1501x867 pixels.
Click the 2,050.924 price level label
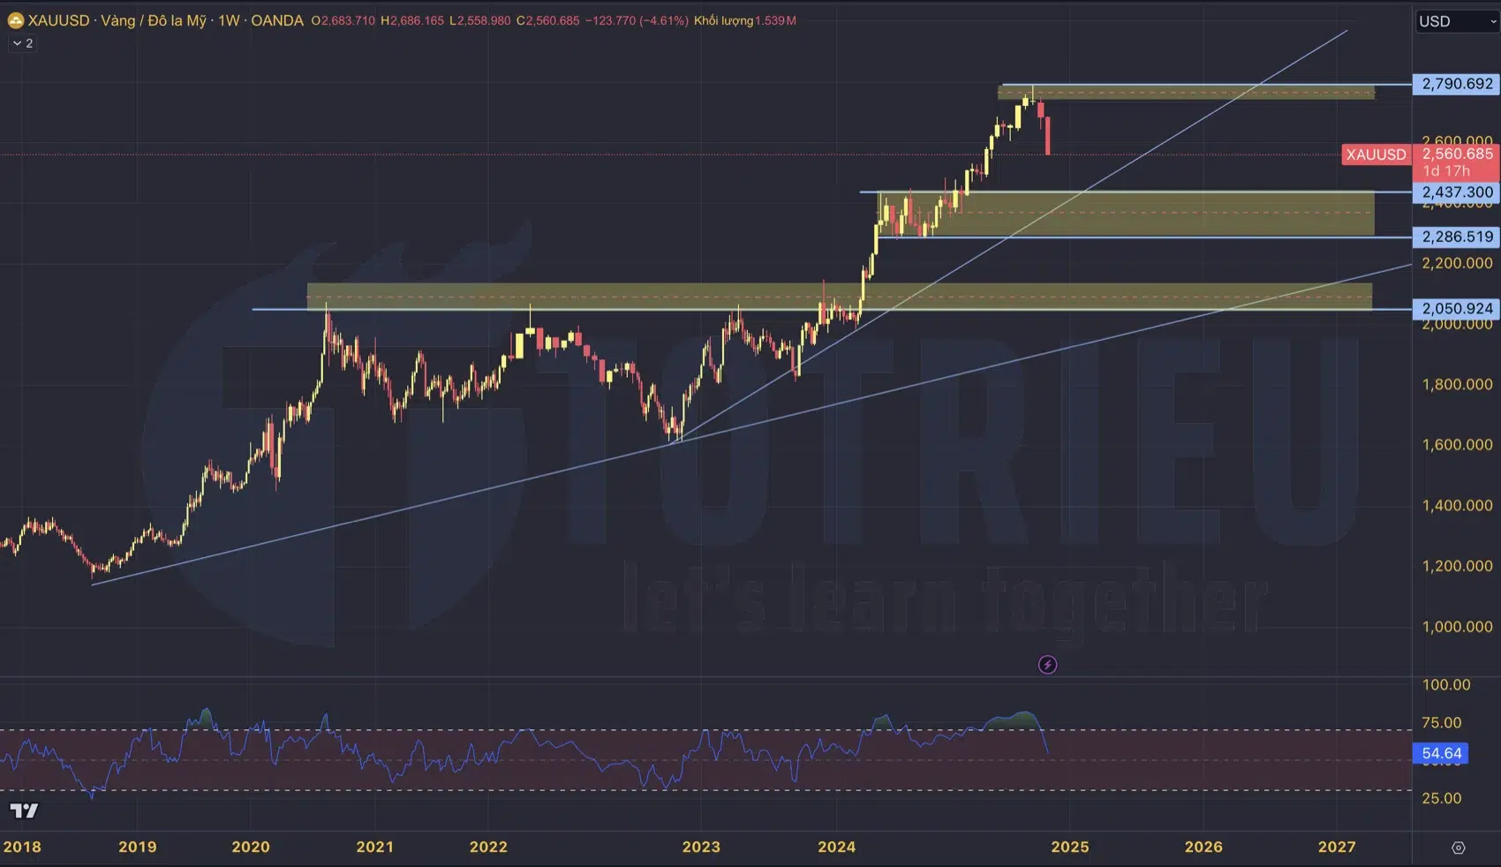pyautogui.click(x=1456, y=308)
